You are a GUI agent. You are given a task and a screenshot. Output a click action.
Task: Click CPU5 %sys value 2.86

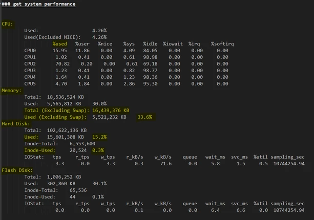(129, 83)
